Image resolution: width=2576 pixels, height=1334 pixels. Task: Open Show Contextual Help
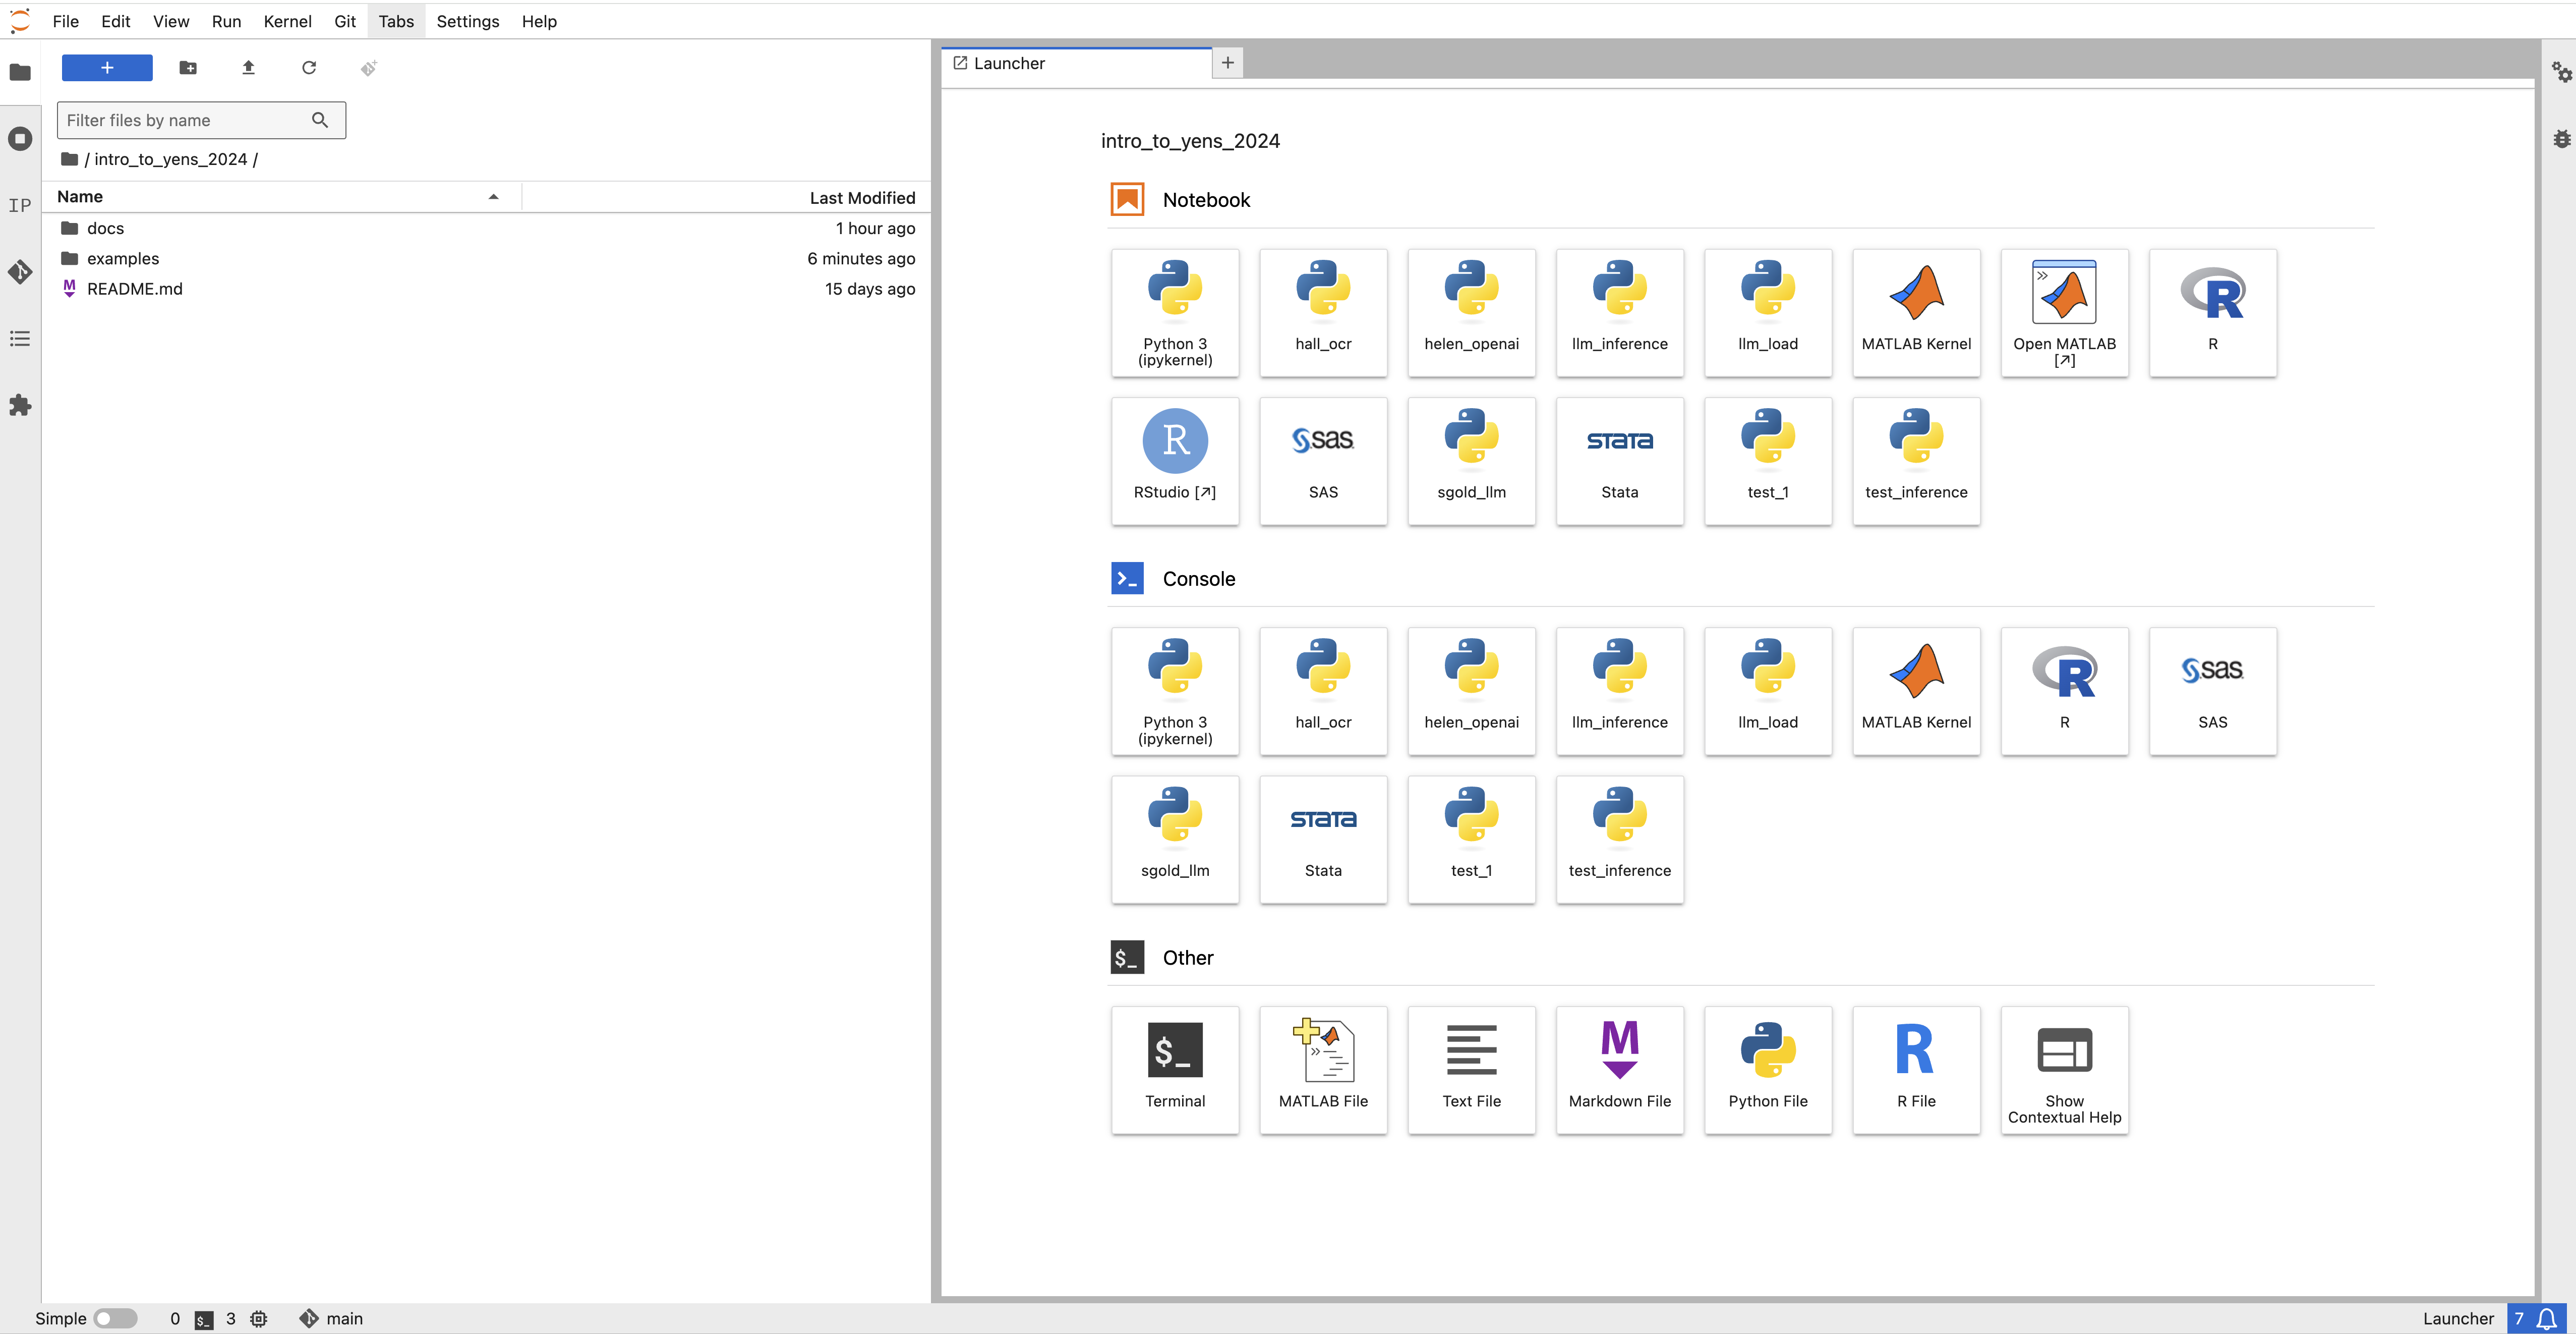pos(2064,1069)
